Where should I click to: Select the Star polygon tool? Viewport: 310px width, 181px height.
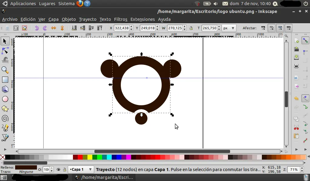5,109
